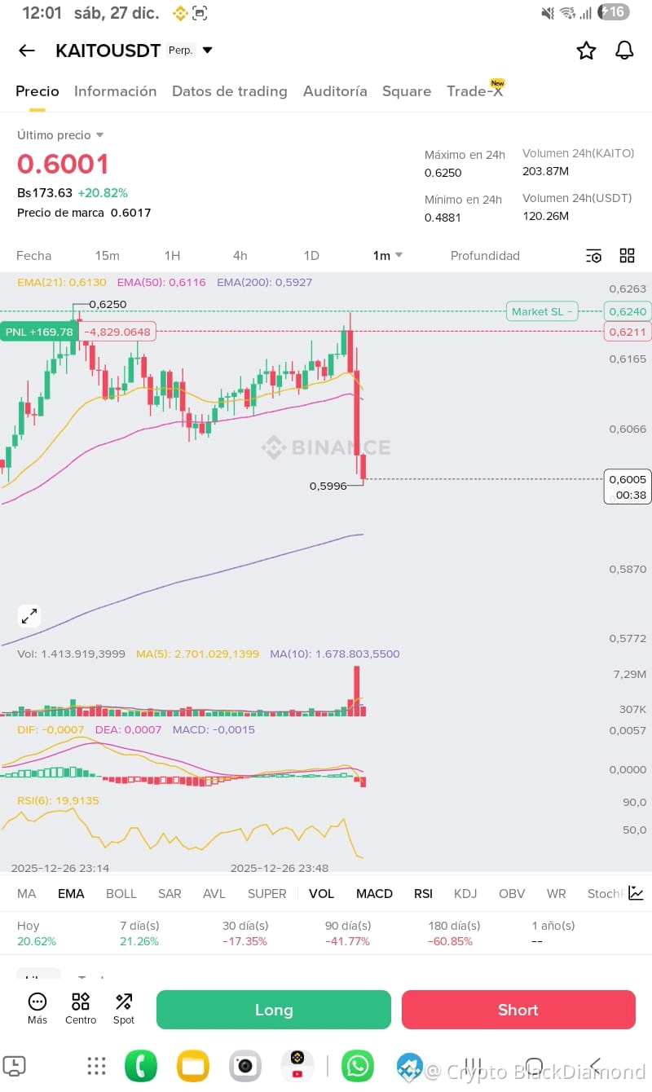Switch to Información tab
The height and width of the screenshot is (1092, 652).
coord(115,91)
